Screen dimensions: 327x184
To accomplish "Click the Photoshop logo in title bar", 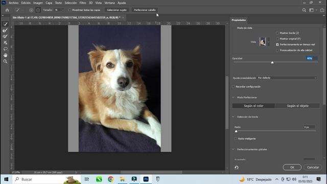I will click(x=4, y=3).
